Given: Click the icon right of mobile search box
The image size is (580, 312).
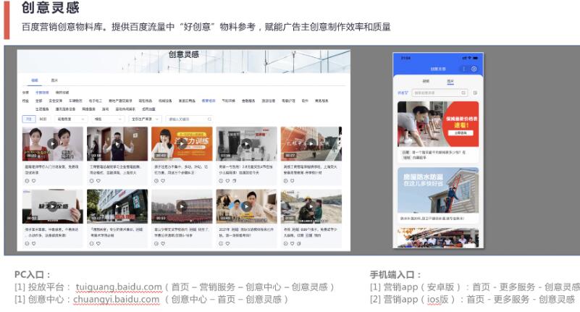Looking at the screenshot, I should pos(475,93).
